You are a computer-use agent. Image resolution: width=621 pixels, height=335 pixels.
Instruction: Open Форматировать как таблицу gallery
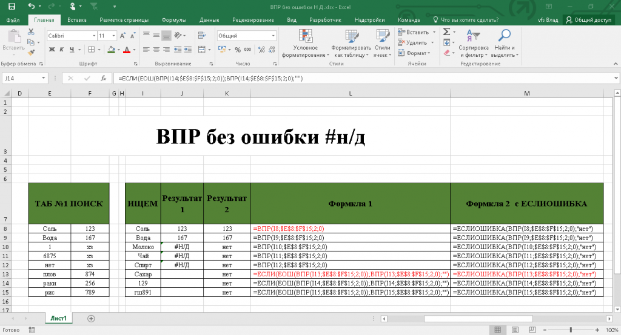pos(351,44)
